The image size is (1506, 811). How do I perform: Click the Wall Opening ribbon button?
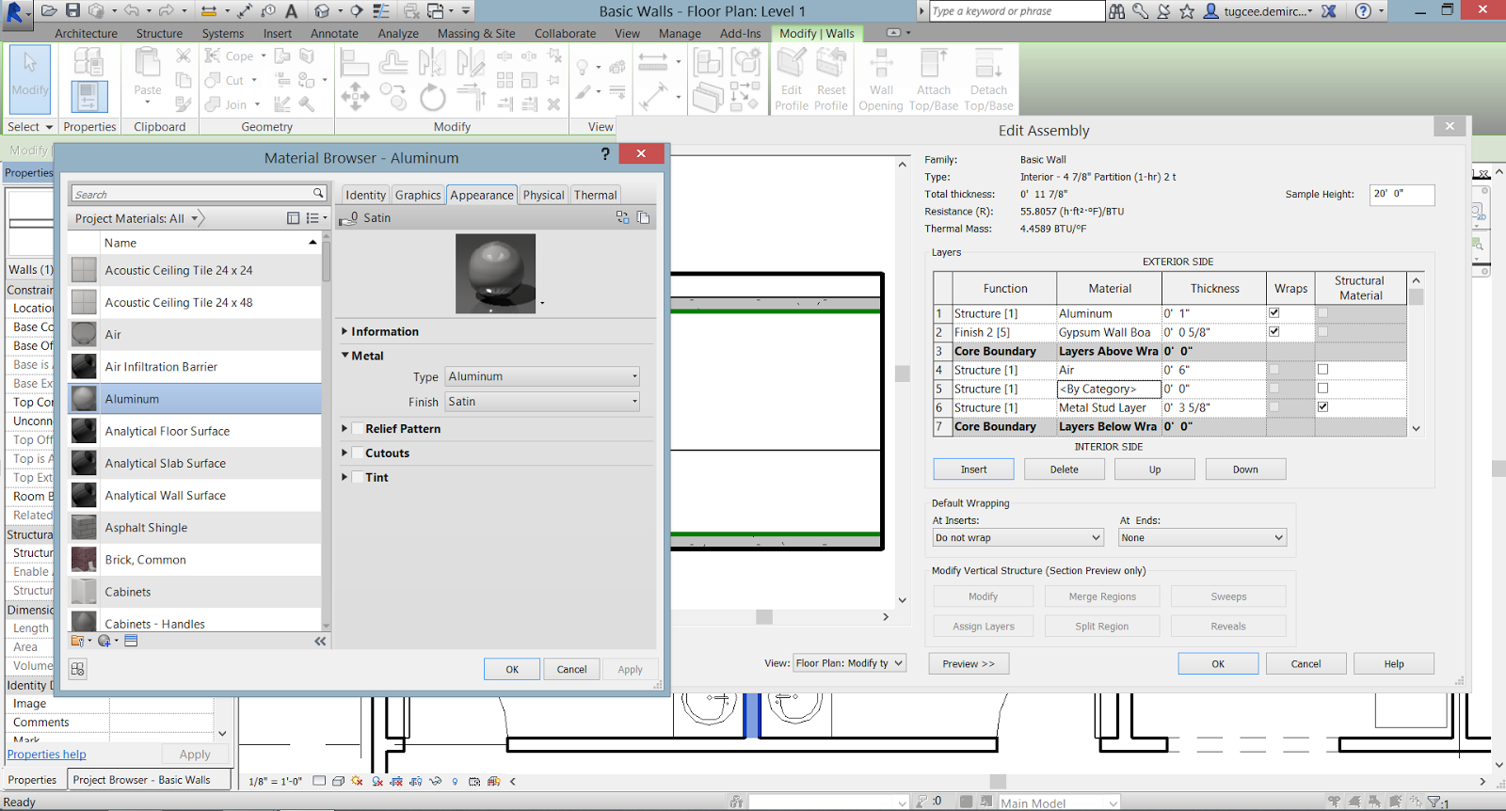point(881,79)
